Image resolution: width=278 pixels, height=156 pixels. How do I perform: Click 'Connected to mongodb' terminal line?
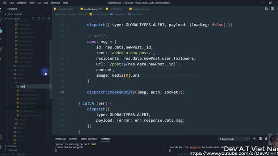69,147
